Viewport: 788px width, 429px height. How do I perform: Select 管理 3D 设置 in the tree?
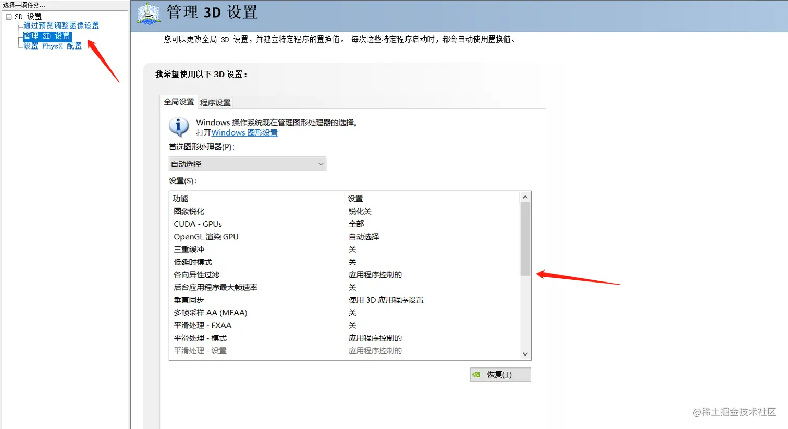[x=46, y=36]
